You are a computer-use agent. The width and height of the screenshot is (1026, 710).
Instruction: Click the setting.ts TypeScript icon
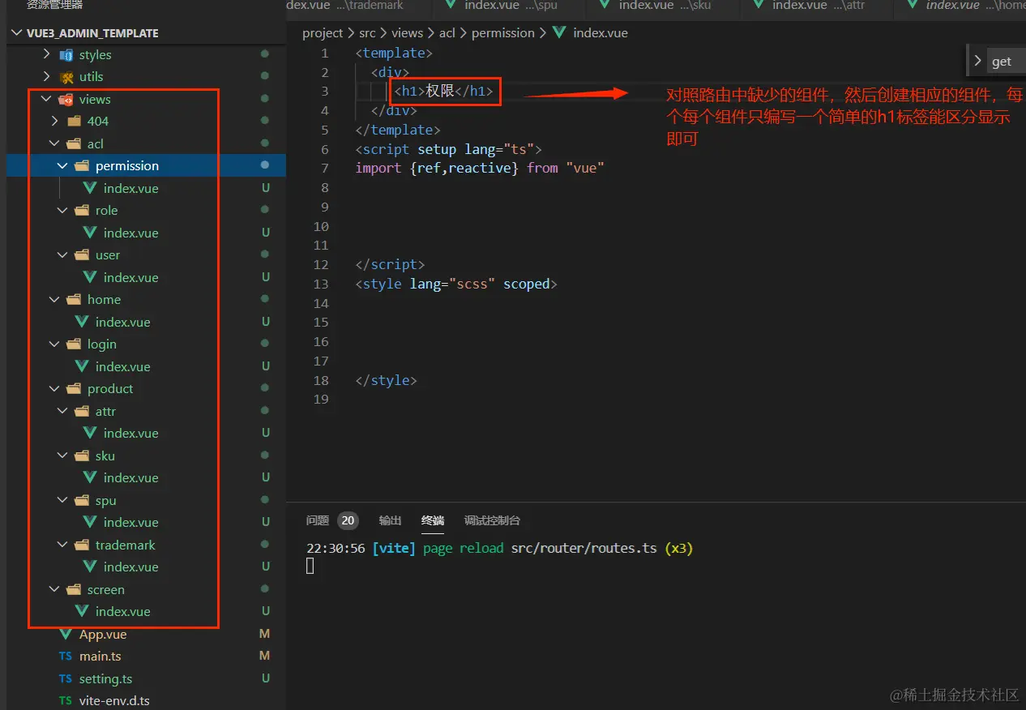(x=66, y=678)
